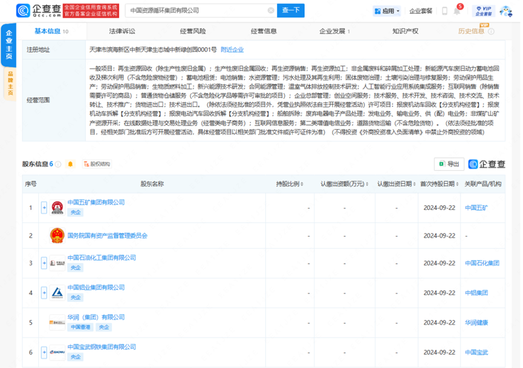Expand the 中国石油化工集团有限公司 shareholder row
Image resolution: width=523 pixels, height=368 pixels.
pyautogui.click(x=44, y=263)
